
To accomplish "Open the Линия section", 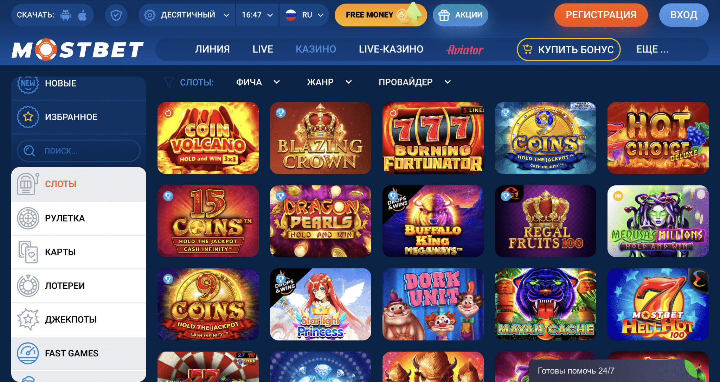I will [212, 49].
